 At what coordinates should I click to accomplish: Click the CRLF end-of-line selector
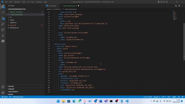169,97
